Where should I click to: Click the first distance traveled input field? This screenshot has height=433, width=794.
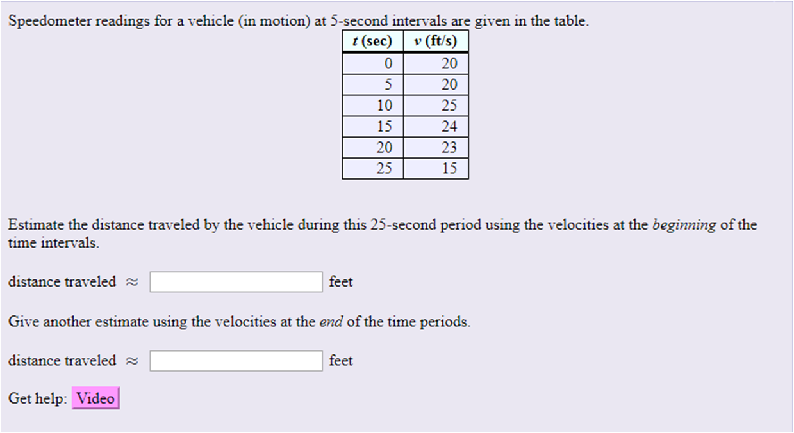pos(235,281)
